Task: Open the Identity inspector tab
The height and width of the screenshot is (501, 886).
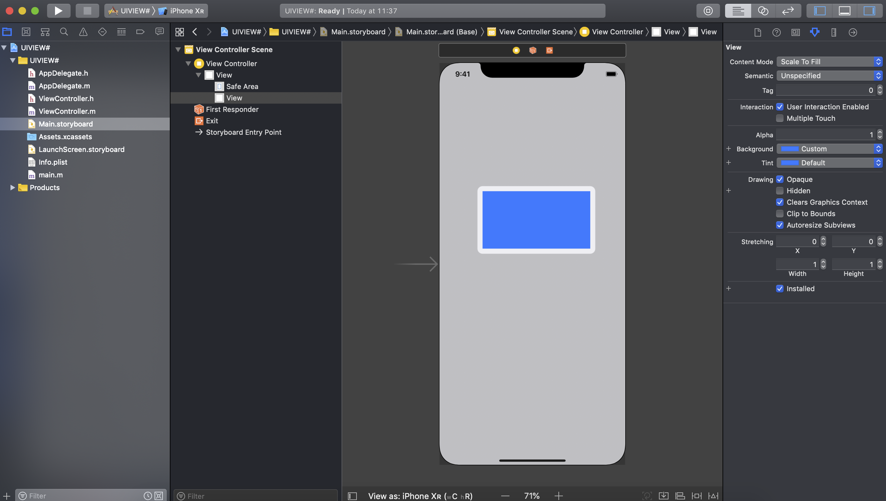Action: pyautogui.click(x=795, y=32)
